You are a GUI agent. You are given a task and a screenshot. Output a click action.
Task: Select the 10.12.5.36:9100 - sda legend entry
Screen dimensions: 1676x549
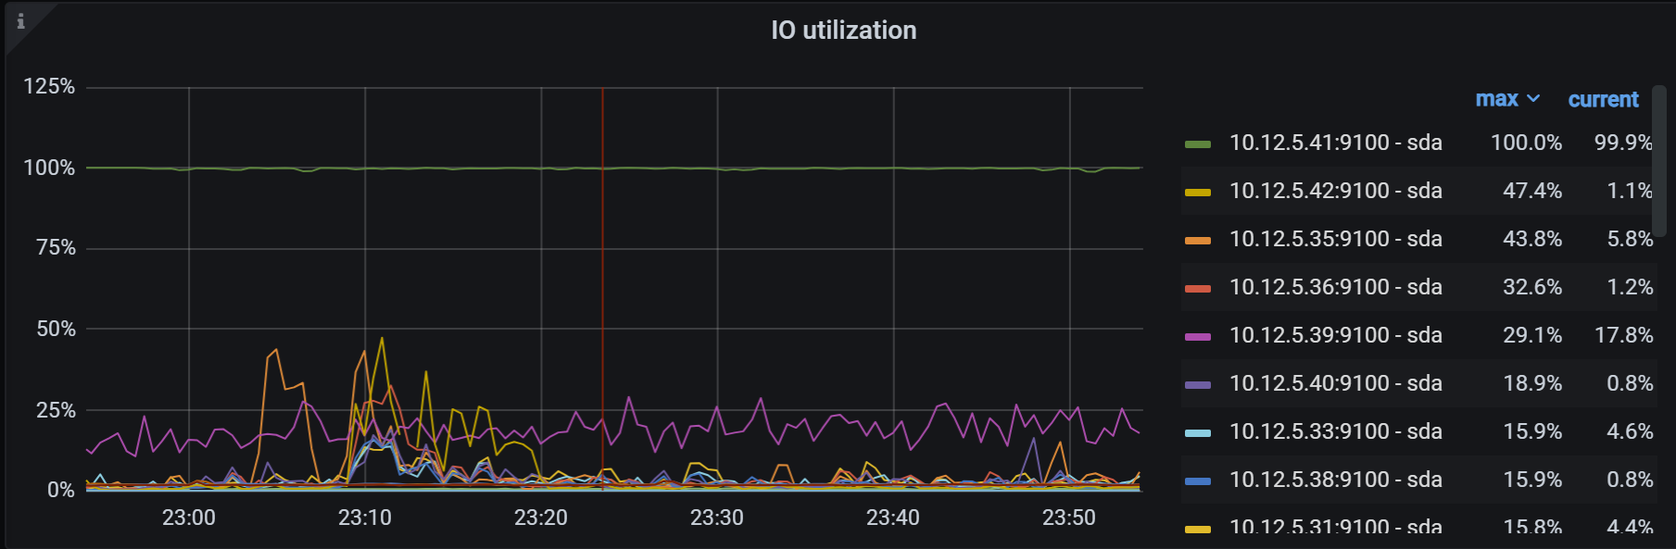(1335, 287)
